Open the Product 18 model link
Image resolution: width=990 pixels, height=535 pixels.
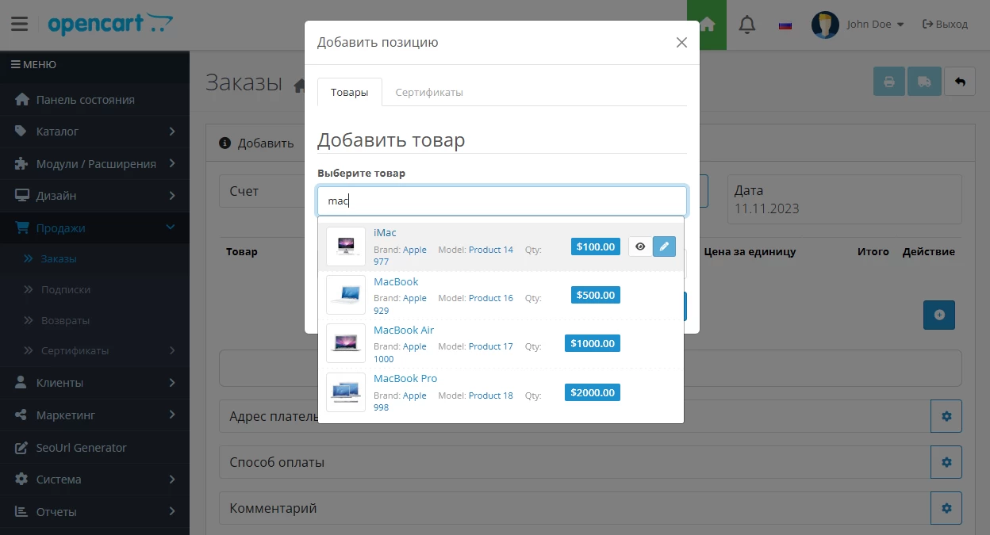[491, 396]
